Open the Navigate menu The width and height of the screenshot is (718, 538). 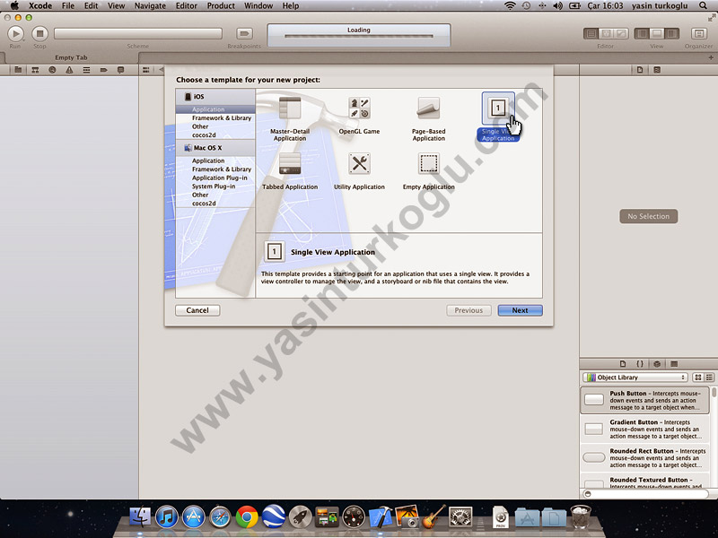(x=150, y=5)
